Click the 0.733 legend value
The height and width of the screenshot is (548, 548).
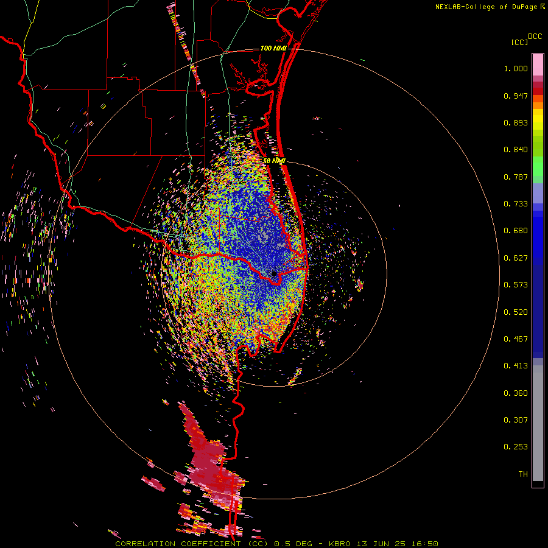pos(516,204)
